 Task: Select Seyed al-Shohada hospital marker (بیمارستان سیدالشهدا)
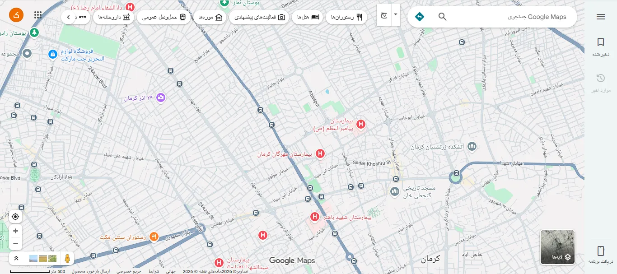(219, 262)
